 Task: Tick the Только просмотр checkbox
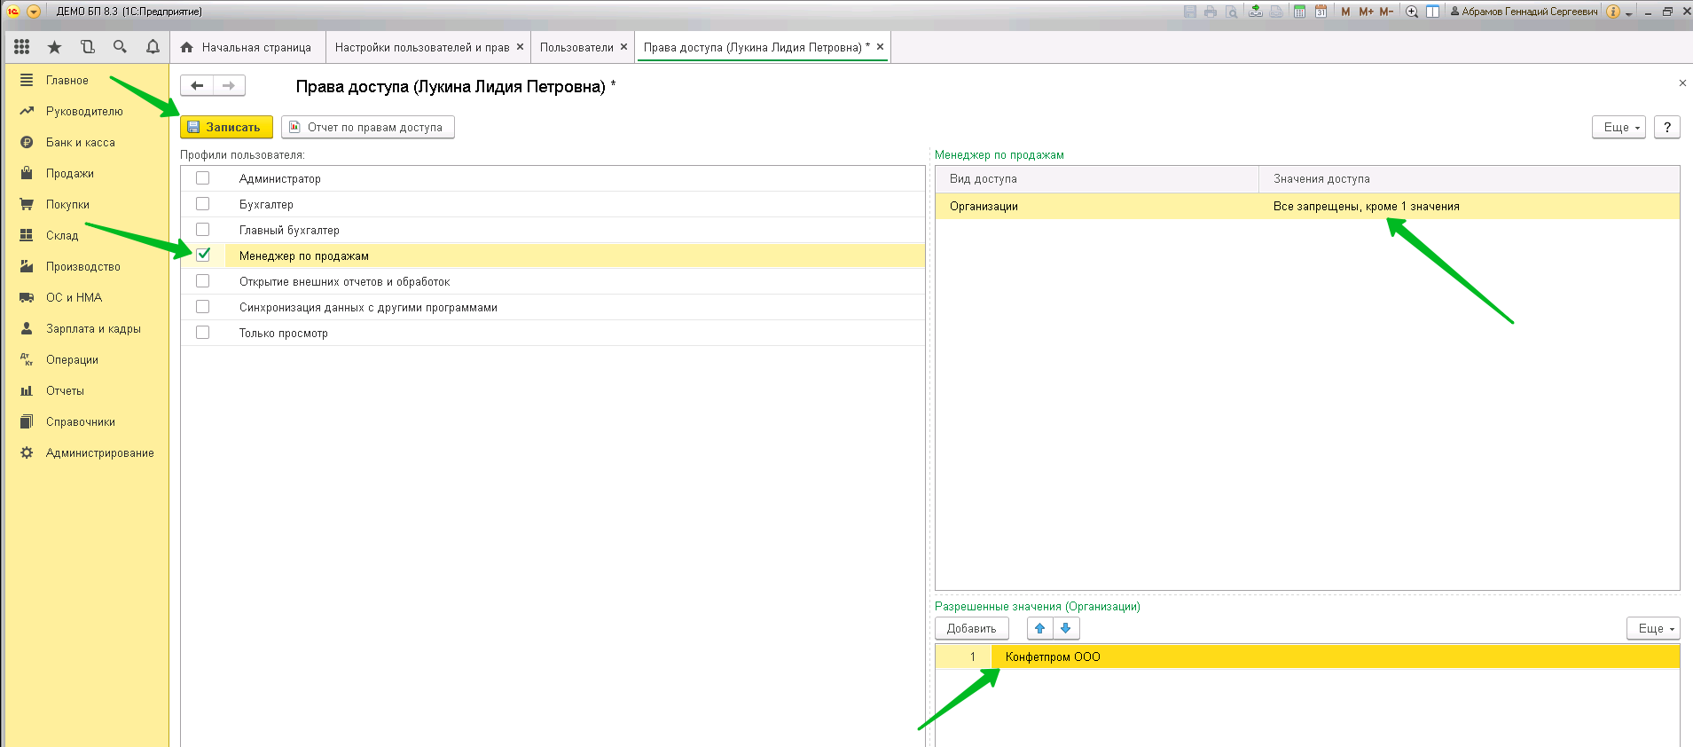pos(203,333)
